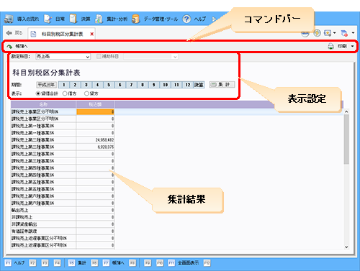360x271 pixels.
Task: Click the scrollbar down arrow of the results table
Action: (346, 247)
